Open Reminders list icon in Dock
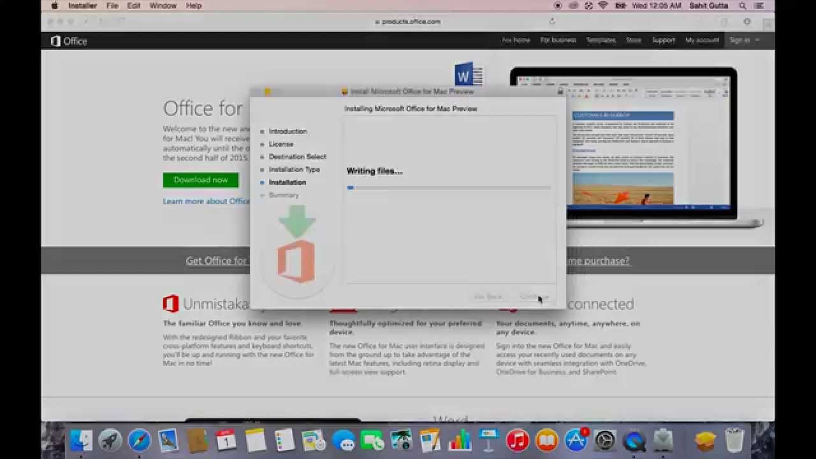Image resolution: width=816 pixels, height=459 pixels. tap(285, 441)
